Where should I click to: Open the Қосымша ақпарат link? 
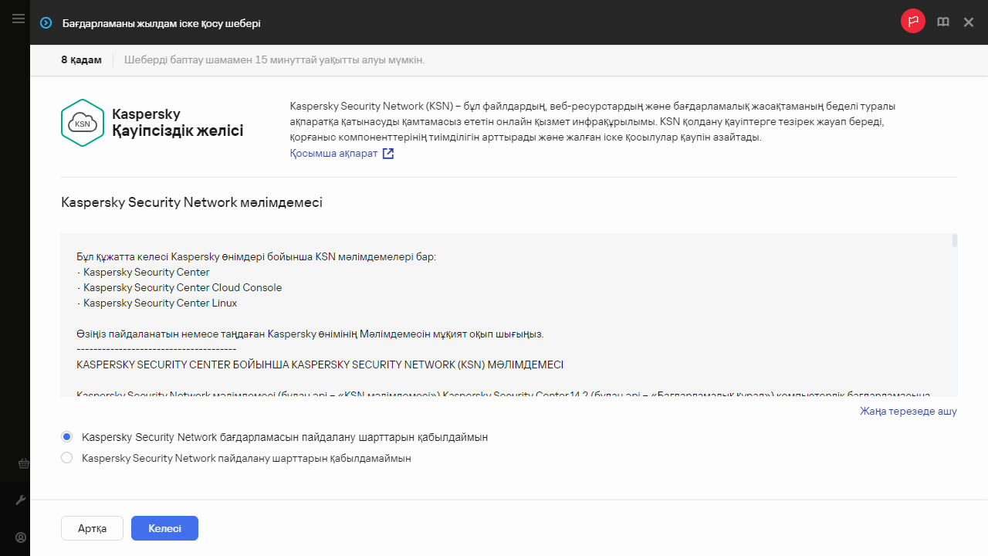[334, 154]
